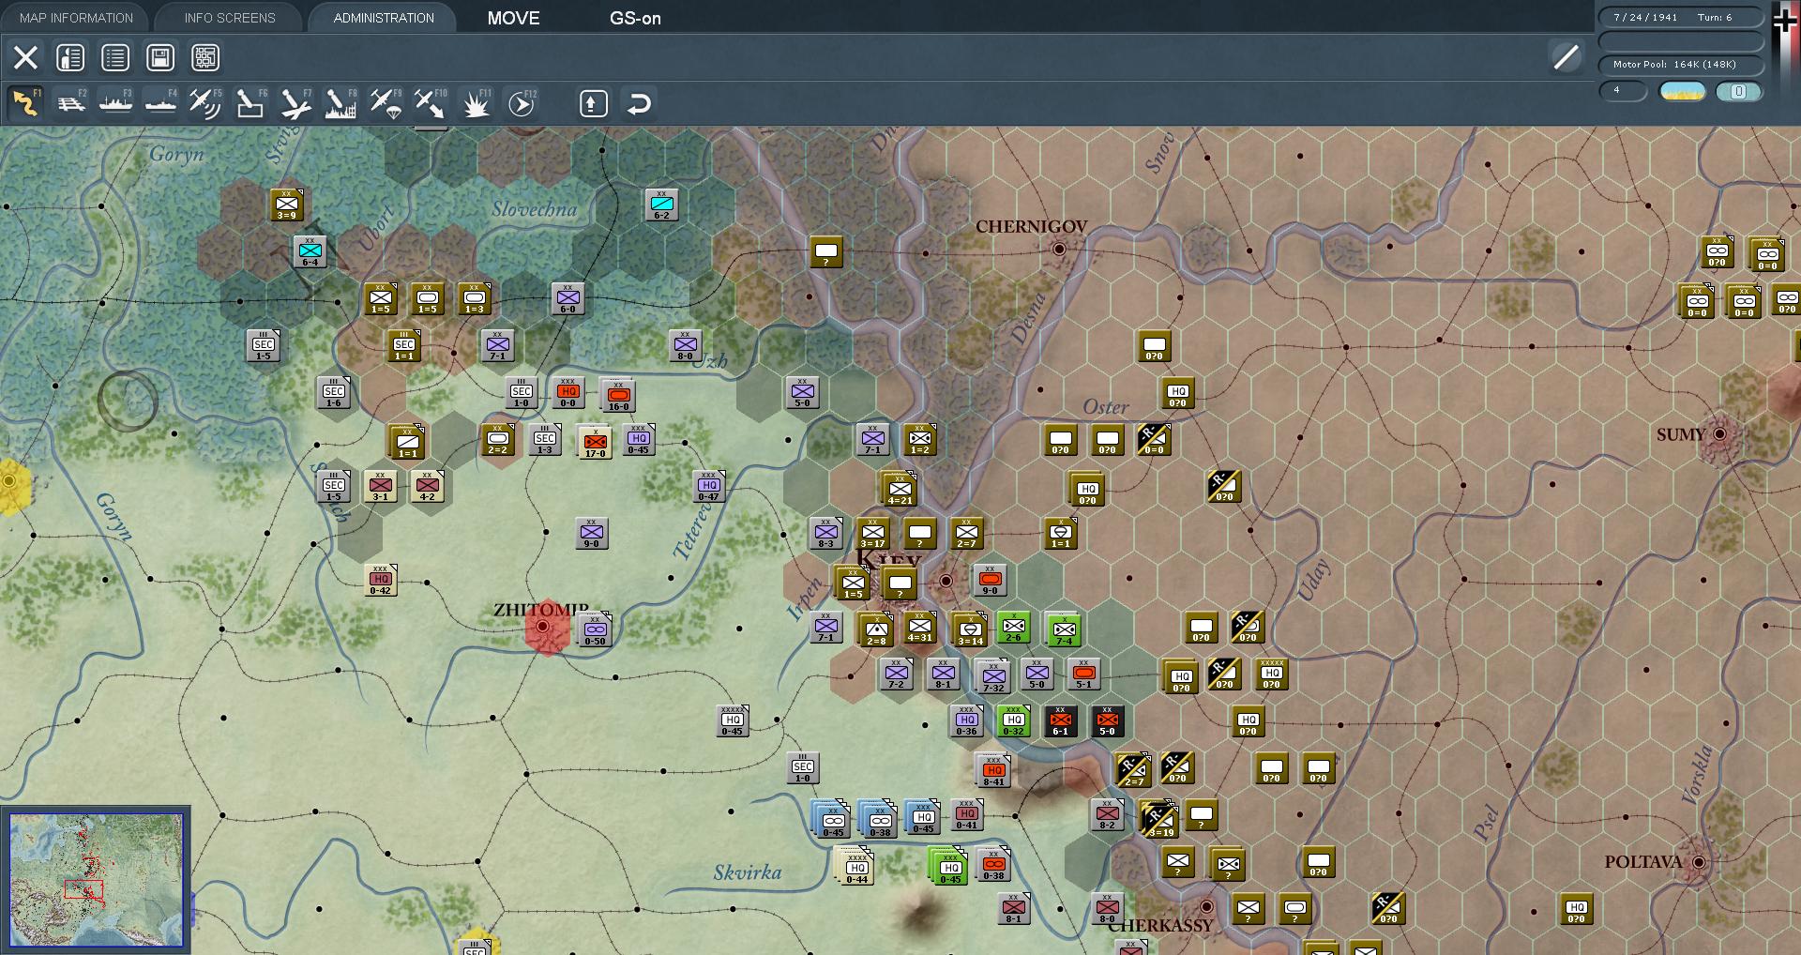This screenshot has height=955, width=1801.
Task: Select the green HQ 0-32 counter
Action: [x=1013, y=720]
